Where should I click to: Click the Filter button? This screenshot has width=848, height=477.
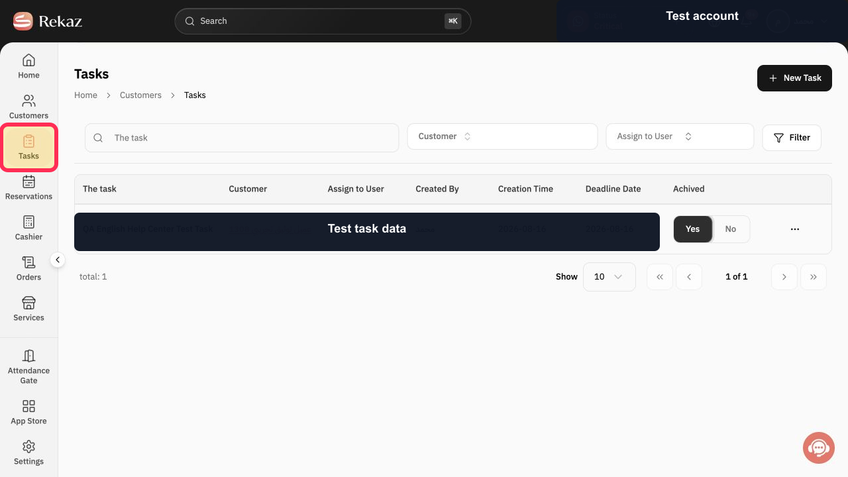click(x=792, y=138)
